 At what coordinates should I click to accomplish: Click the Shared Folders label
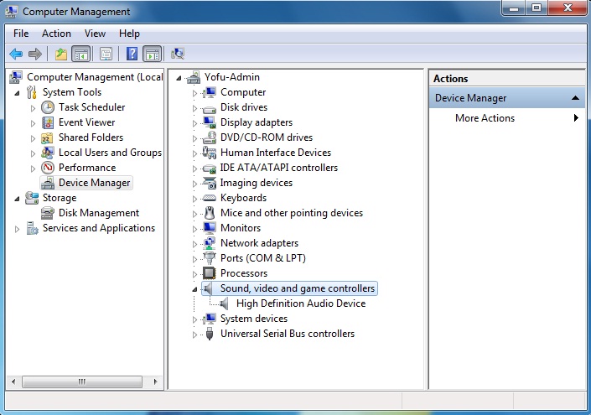[91, 137]
